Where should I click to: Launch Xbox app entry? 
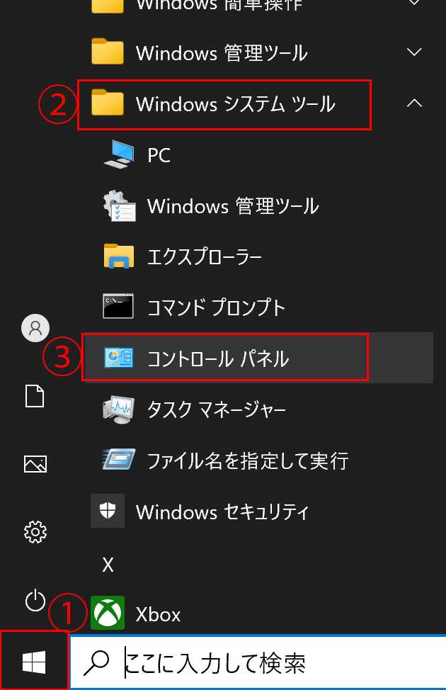(x=159, y=614)
